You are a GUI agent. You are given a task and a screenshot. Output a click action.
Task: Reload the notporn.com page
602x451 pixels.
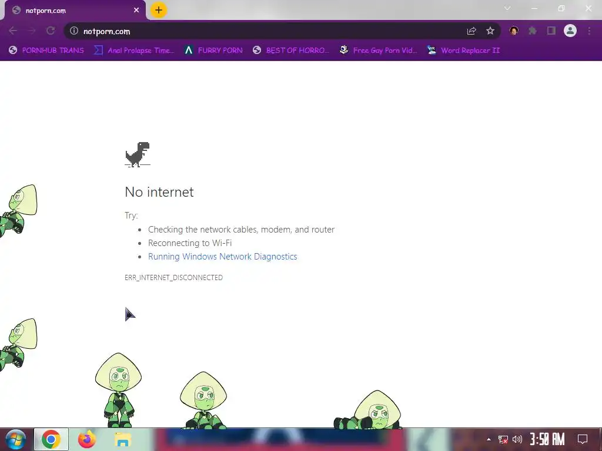pyautogui.click(x=51, y=31)
